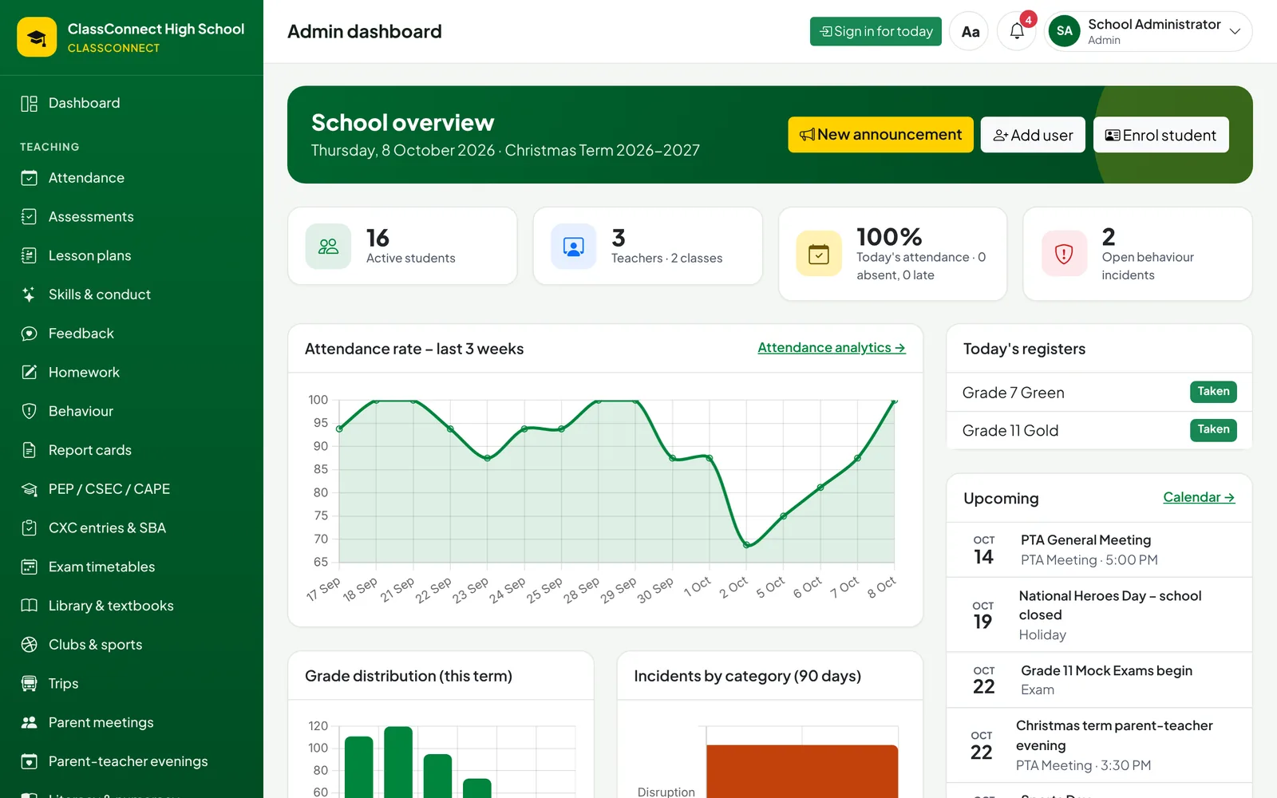Click the orange Disruption bar in incidents chart

point(801,772)
